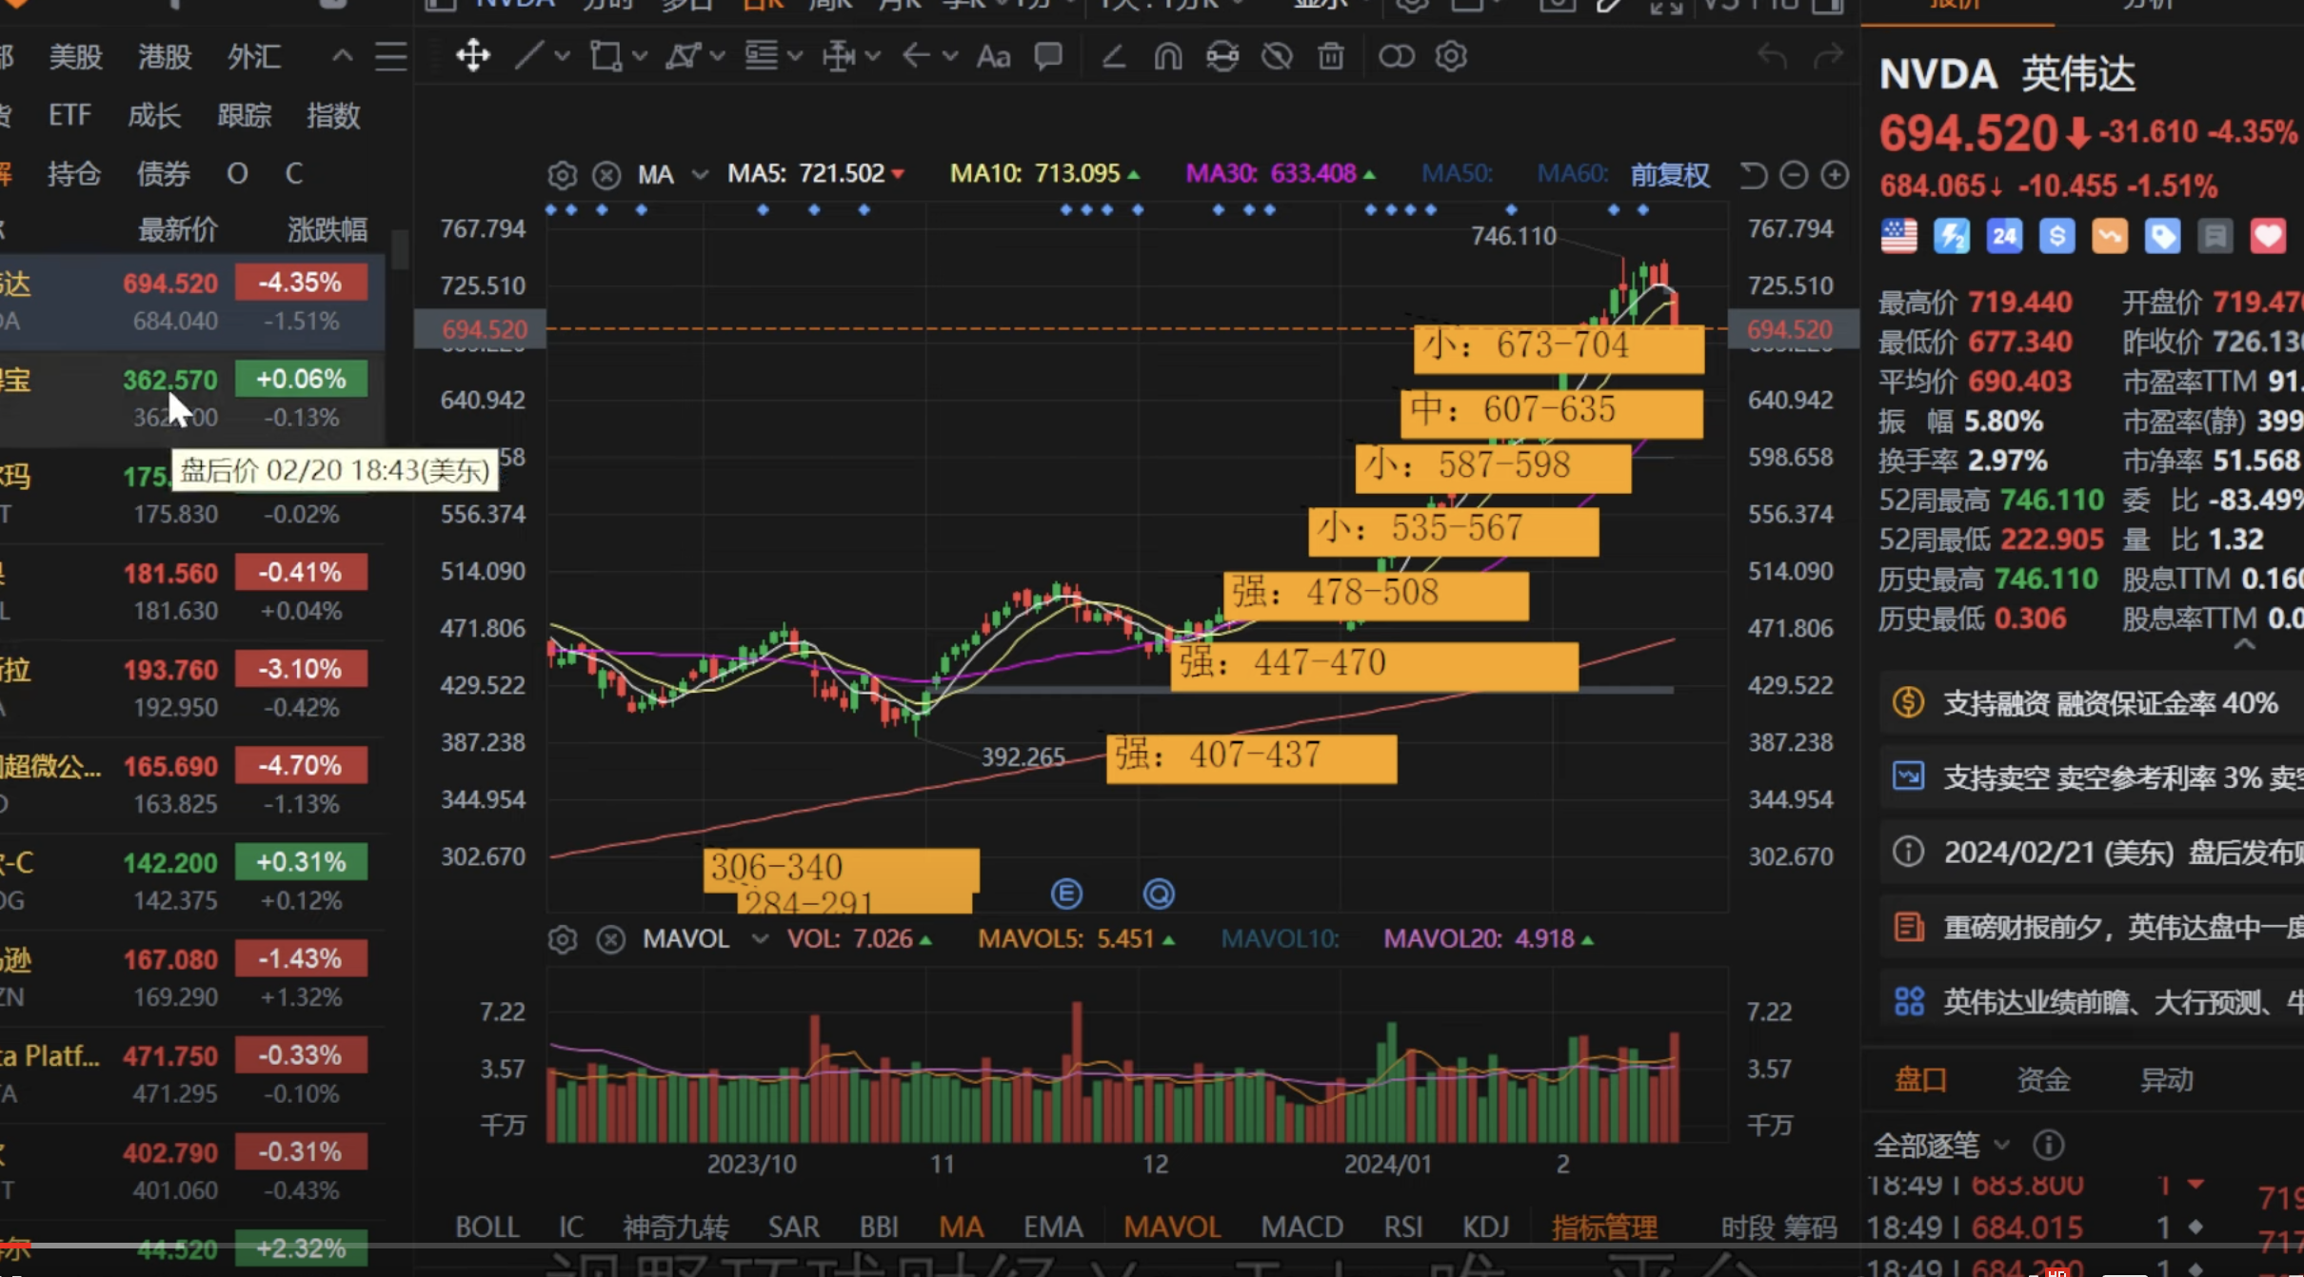Viewport: 2304px width, 1277px height.
Task: Open 指标管理 indicator management
Action: click(x=1604, y=1228)
